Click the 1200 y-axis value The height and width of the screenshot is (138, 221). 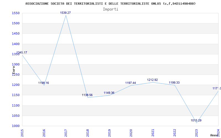click(16, 85)
